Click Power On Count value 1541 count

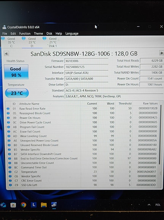click(151, 78)
